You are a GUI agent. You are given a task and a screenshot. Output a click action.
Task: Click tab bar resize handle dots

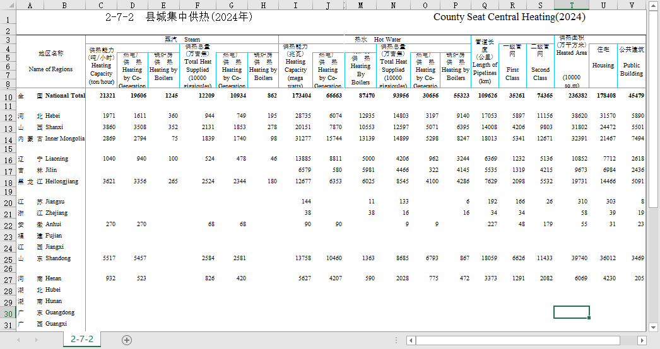(x=397, y=340)
